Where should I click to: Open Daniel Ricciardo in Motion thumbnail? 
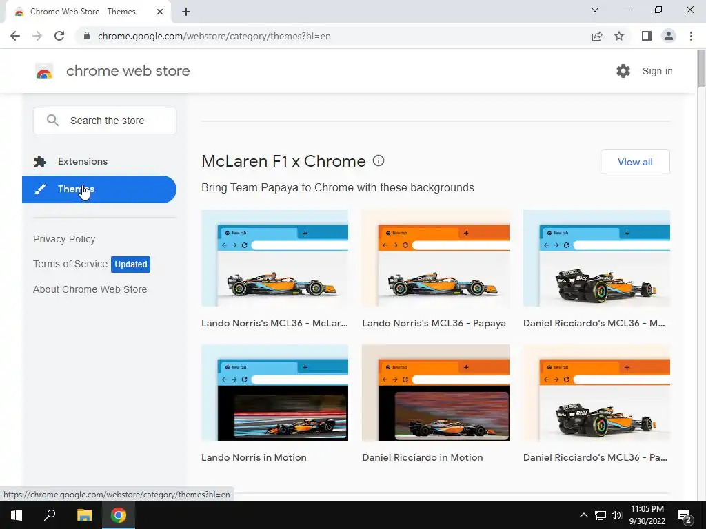point(436,393)
